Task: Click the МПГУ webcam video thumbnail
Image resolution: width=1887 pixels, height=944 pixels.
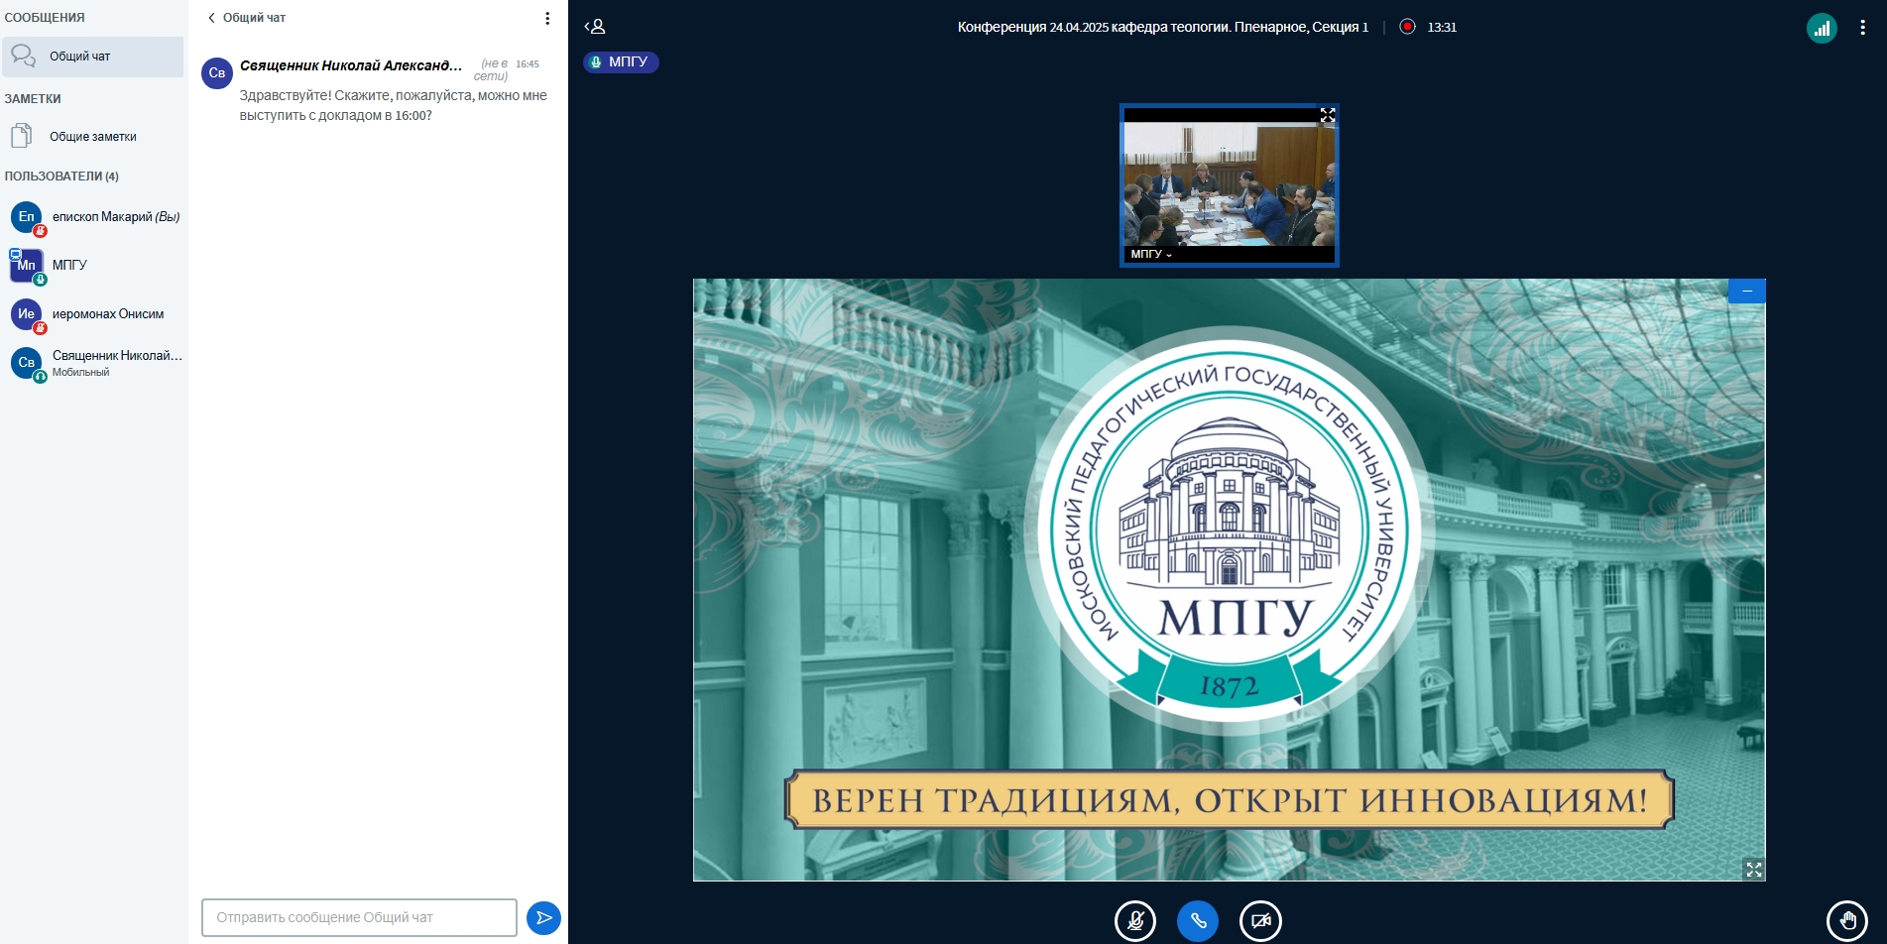Action: [1229, 184]
